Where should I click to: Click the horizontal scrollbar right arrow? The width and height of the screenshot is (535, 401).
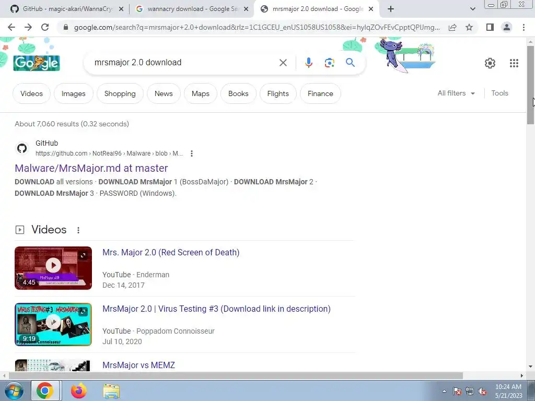(522, 375)
